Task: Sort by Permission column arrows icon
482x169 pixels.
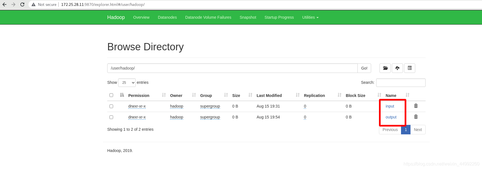Action: (x=164, y=95)
